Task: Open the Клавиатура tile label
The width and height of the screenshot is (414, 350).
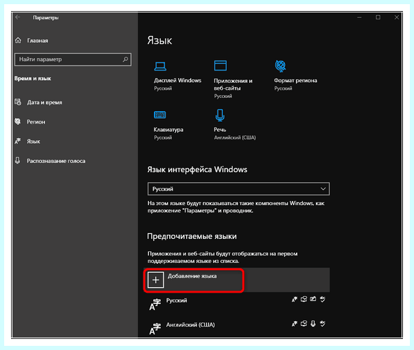Action: tap(168, 129)
